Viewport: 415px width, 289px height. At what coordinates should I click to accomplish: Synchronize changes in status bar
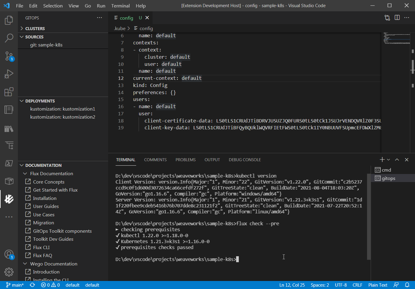pyautogui.click(x=32, y=285)
